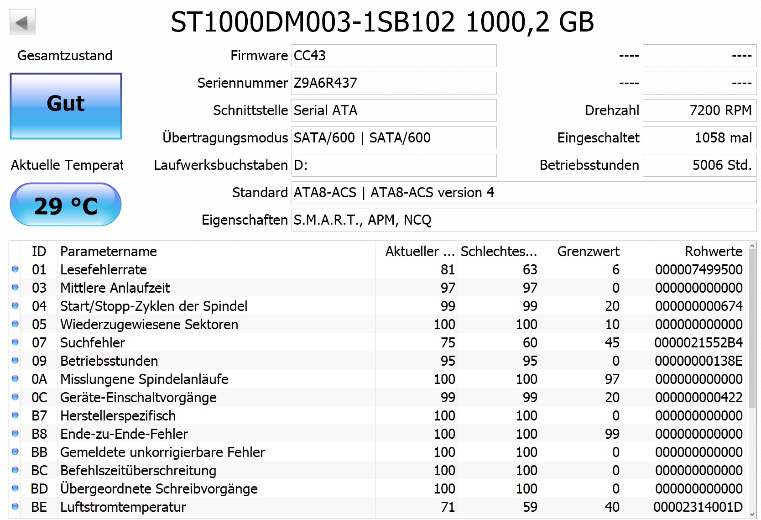Click blue indicator for Wiederzugewiesene Sektoren
Viewport: 761px width, 520px height.
pyautogui.click(x=15, y=324)
